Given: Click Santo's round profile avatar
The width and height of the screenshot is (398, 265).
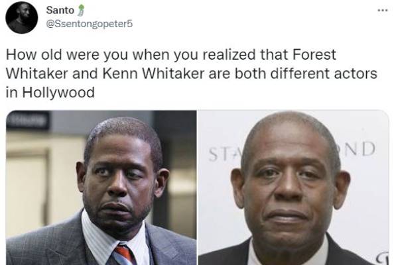Looking at the screenshot, I should pyautogui.click(x=22, y=17).
